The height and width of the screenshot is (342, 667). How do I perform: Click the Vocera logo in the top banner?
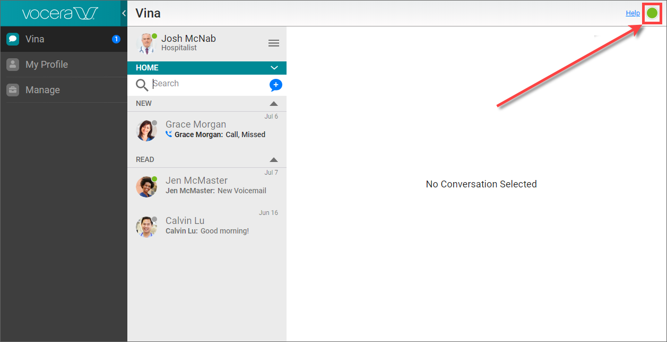pos(58,12)
